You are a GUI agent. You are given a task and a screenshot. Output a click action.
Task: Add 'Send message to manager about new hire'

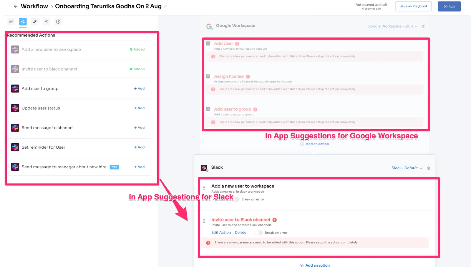coord(139,167)
